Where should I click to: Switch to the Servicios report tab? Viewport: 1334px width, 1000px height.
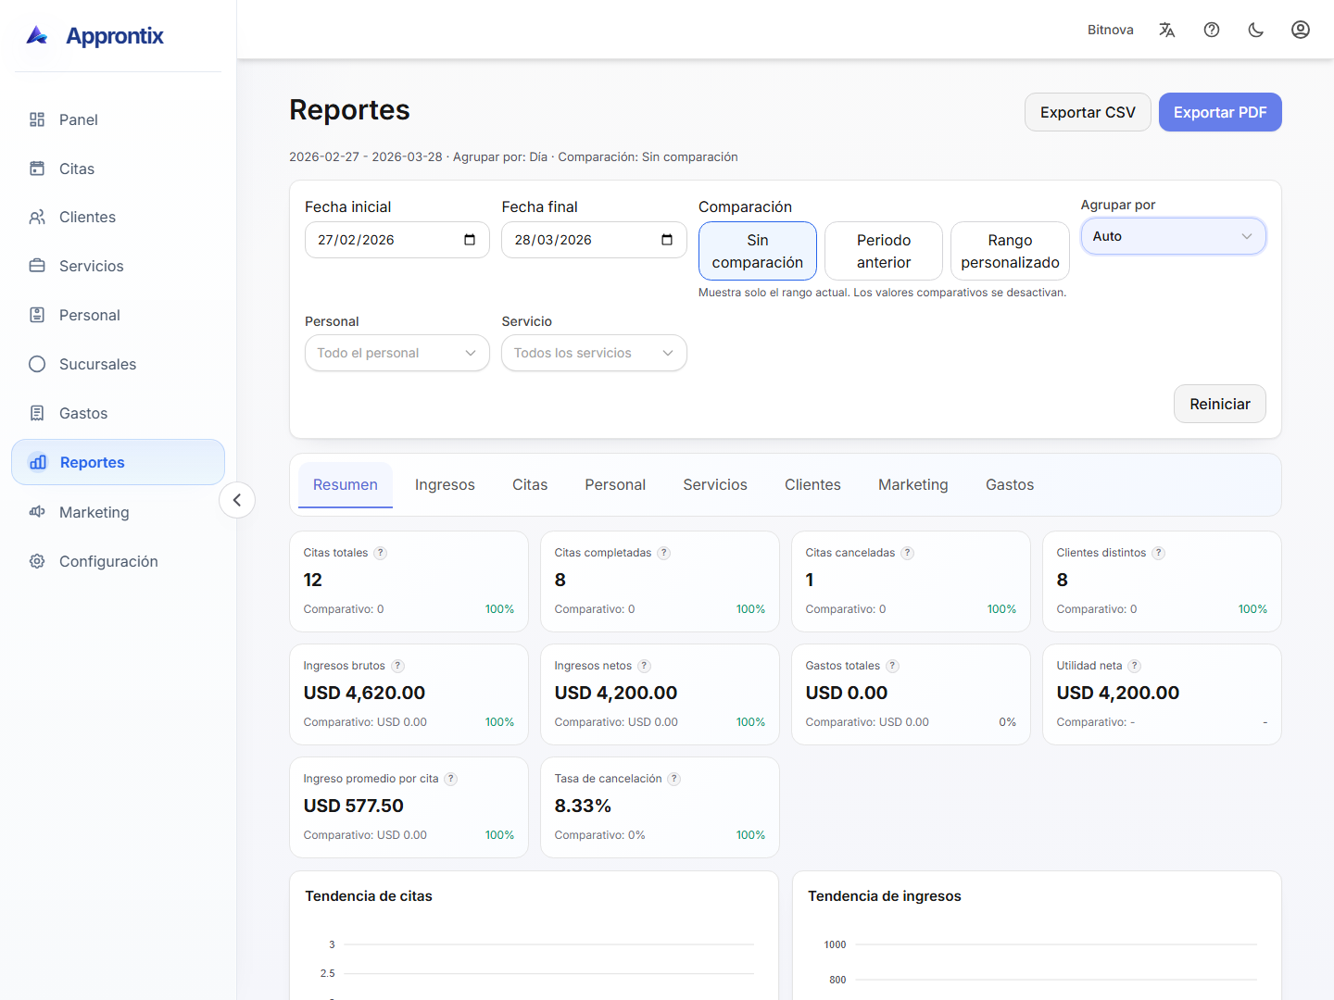[x=715, y=485]
